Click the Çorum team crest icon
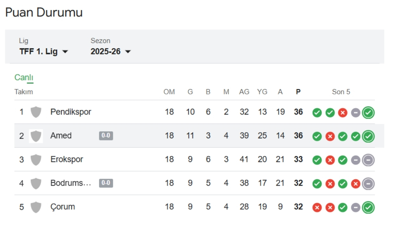Screen dimensions: 411x231 click(x=36, y=207)
